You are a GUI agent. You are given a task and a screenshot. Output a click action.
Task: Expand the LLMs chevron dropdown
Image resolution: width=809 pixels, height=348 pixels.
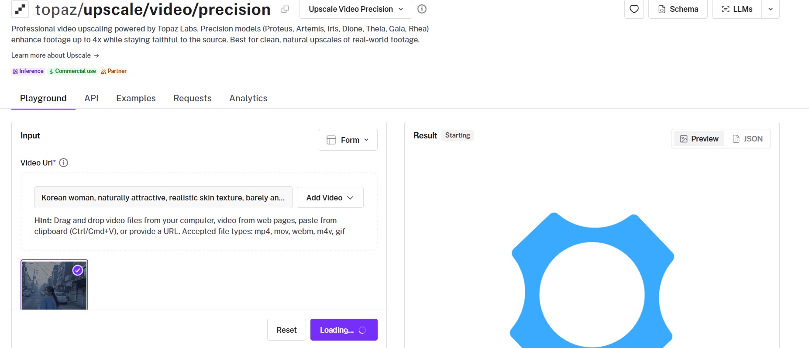coord(771,9)
